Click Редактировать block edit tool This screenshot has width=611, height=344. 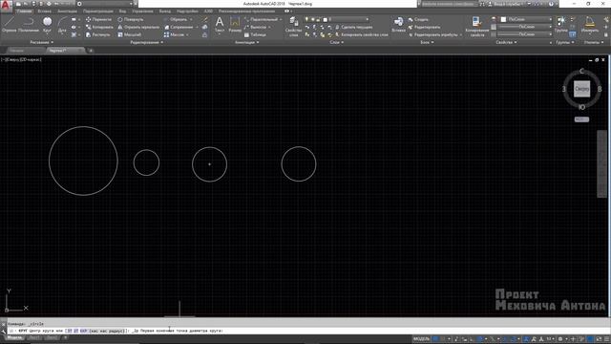pos(424,27)
